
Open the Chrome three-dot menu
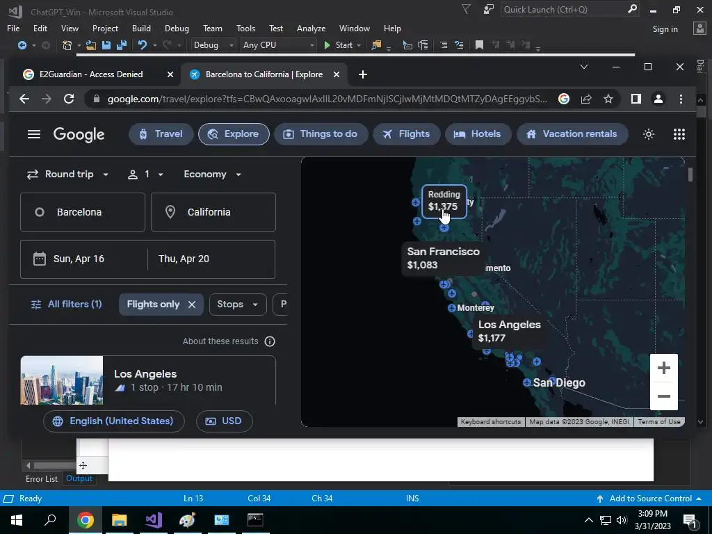coord(681,99)
